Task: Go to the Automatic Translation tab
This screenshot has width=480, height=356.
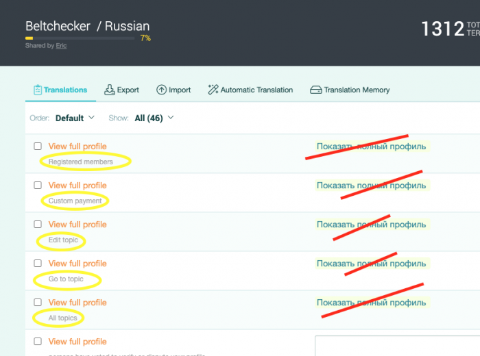Action: [x=256, y=90]
